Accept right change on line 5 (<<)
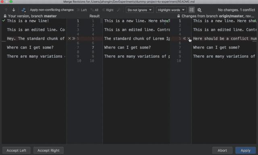Screen dimensions: 258x155 pyautogui.click(x=185, y=38)
